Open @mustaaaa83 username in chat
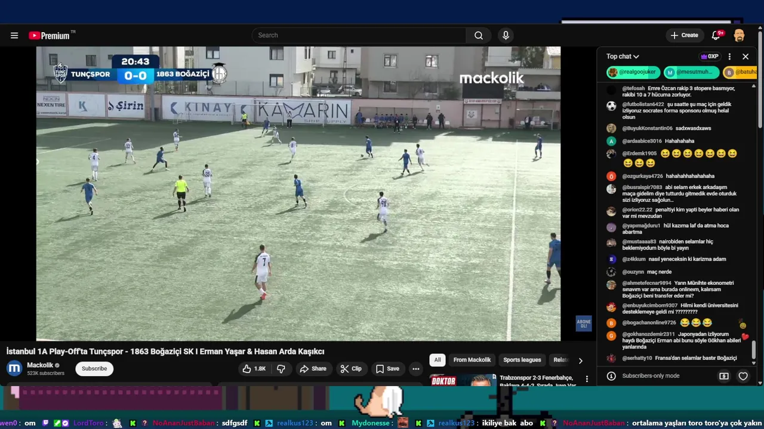764x429 pixels. [x=639, y=242]
